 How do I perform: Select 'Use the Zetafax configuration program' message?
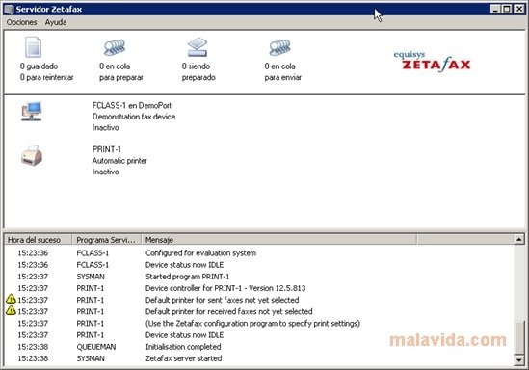click(252, 324)
